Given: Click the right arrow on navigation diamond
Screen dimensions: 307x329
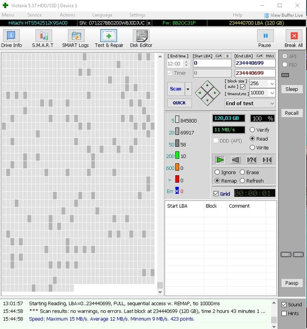Looking at the screenshot, I should click(215, 93).
